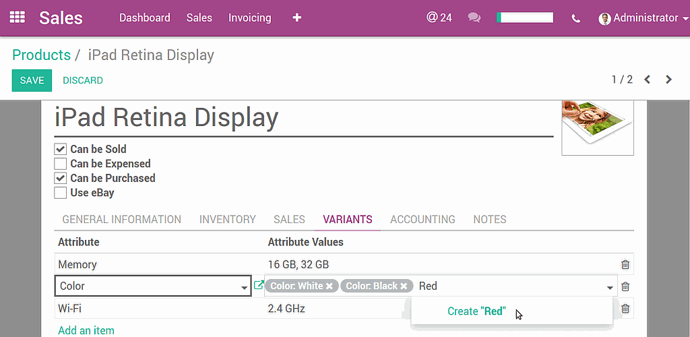Remove the Color: Black tag
Screen dimensions: 690x337
click(x=404, y=286)
